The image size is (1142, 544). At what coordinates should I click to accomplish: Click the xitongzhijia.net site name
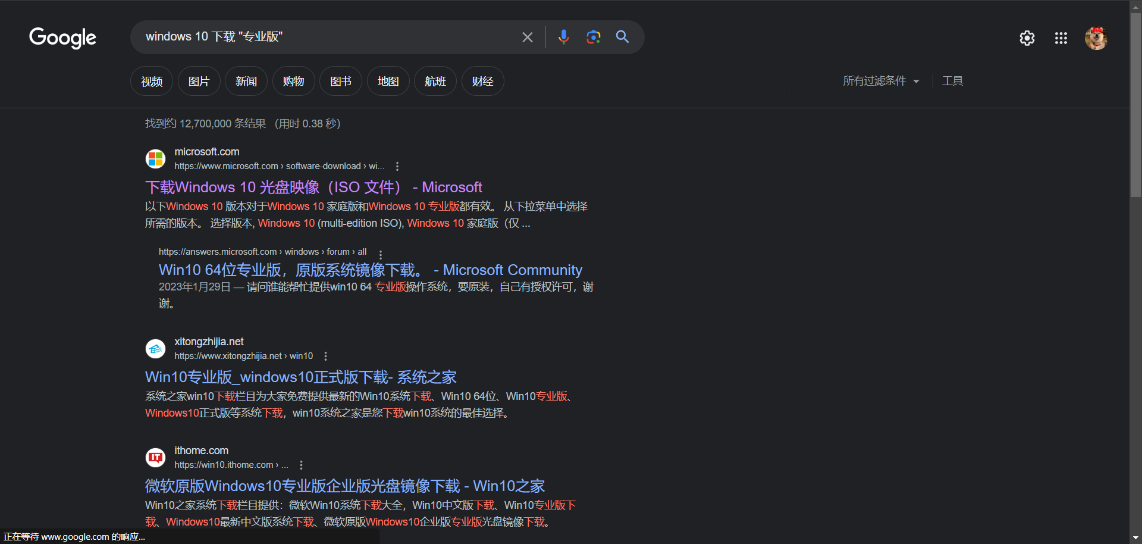click(209, 342)
